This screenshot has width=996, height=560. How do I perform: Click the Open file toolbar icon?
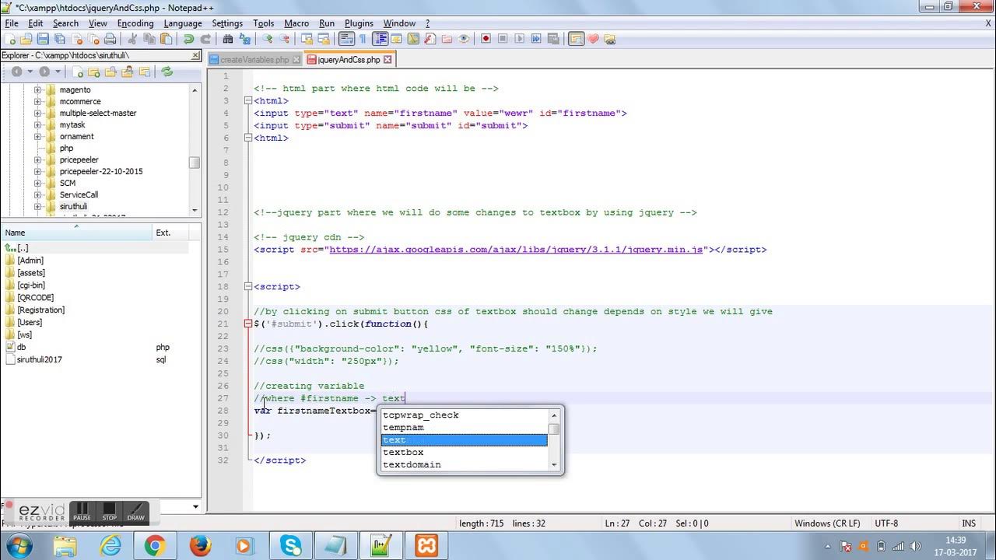[26, 39]
